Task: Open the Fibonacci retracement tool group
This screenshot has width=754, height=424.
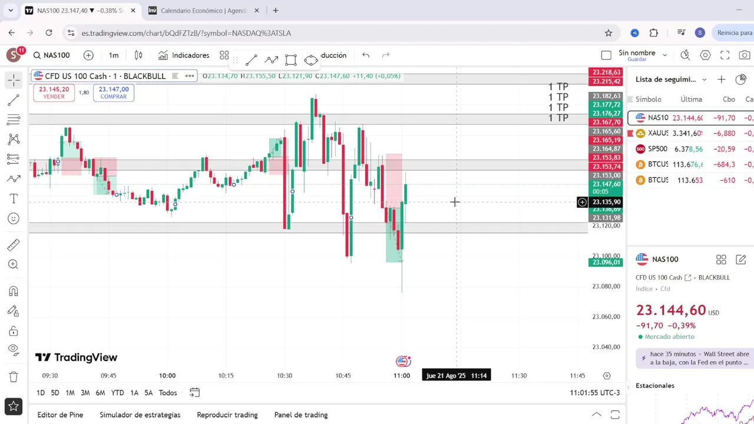Action: point(14,120)
